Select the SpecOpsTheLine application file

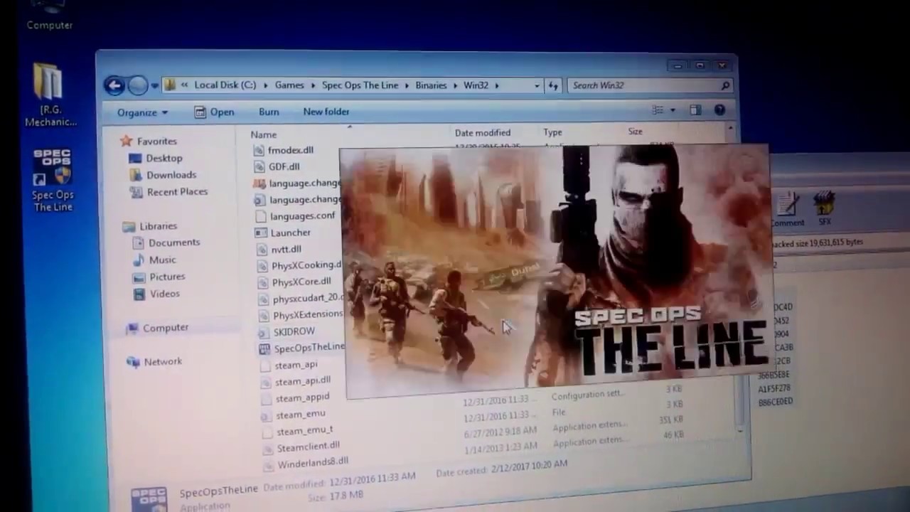[303, 348]
